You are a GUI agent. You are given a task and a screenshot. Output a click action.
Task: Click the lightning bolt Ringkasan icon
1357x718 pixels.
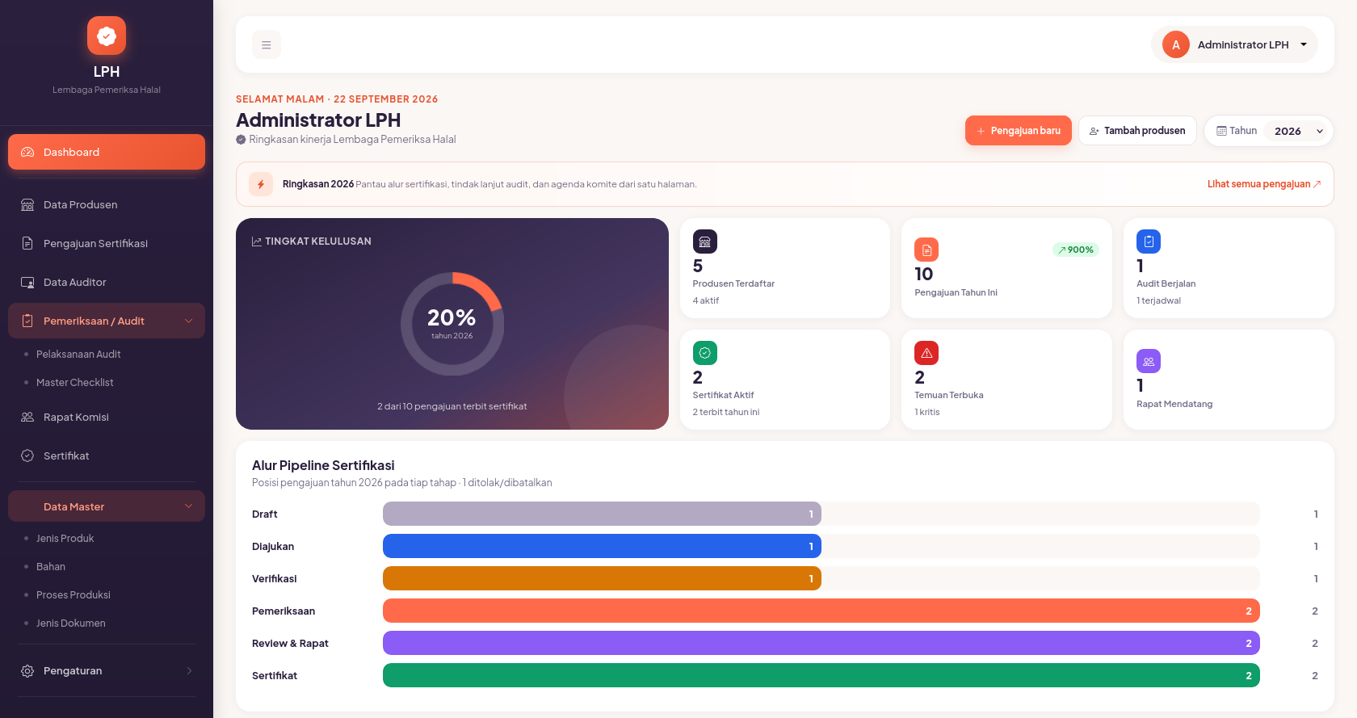pos(261,184)
